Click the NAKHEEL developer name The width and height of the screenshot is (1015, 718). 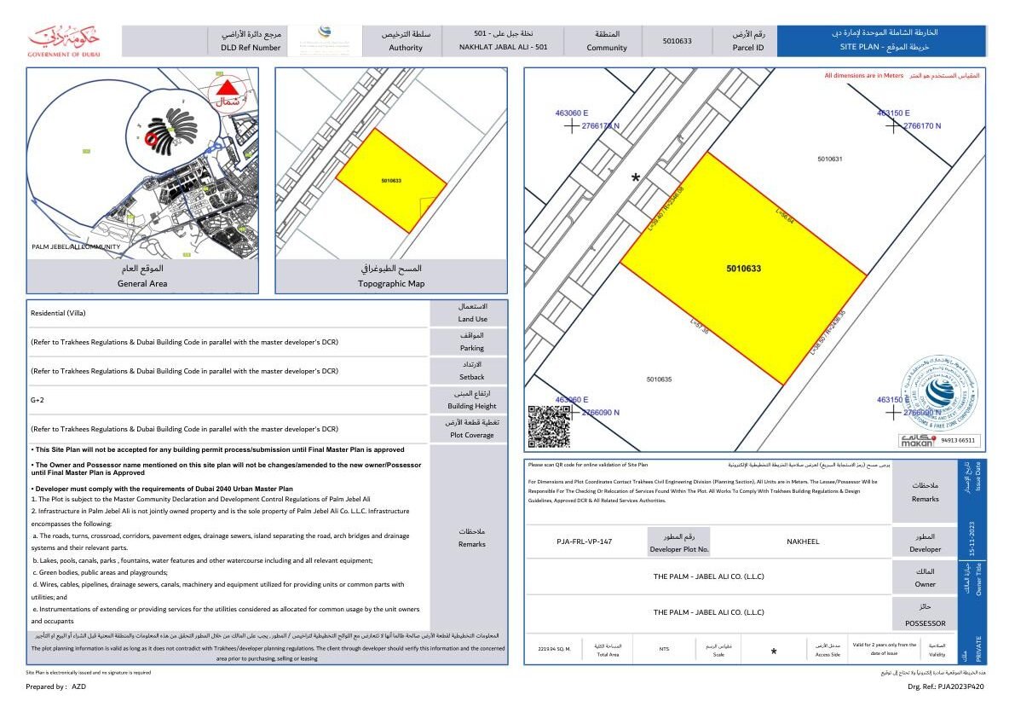[802, 541]
